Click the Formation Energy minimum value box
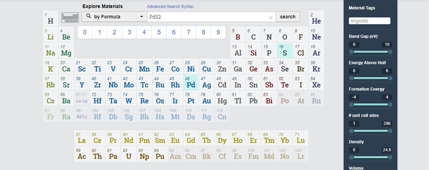Screen dimensions: 429x170 tap(354, 97)
